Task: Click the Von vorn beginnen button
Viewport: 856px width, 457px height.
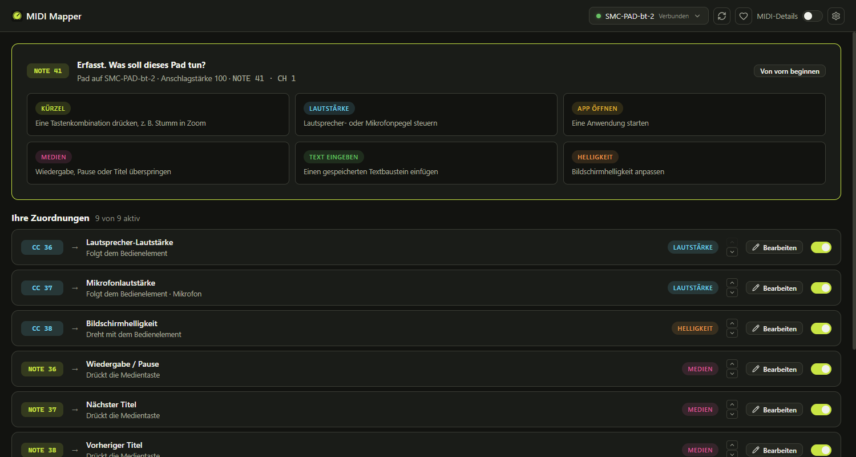Action: (790, 71)
